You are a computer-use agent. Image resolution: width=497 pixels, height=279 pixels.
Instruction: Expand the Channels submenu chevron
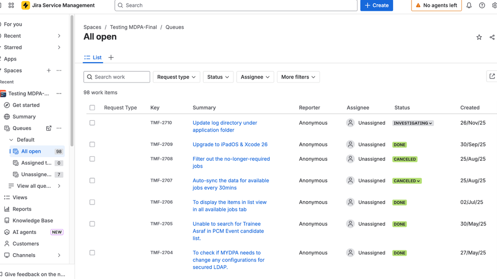point(59,255)
